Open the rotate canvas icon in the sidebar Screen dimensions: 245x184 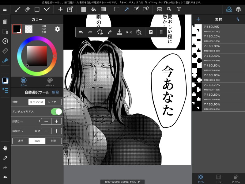[x=5, y=41]
